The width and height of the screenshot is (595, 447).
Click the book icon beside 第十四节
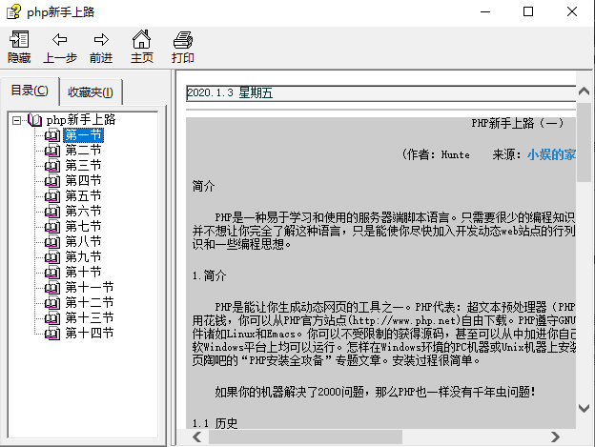51,334
